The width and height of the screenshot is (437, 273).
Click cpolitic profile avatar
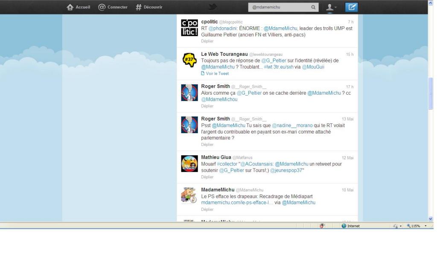(189, 28)
